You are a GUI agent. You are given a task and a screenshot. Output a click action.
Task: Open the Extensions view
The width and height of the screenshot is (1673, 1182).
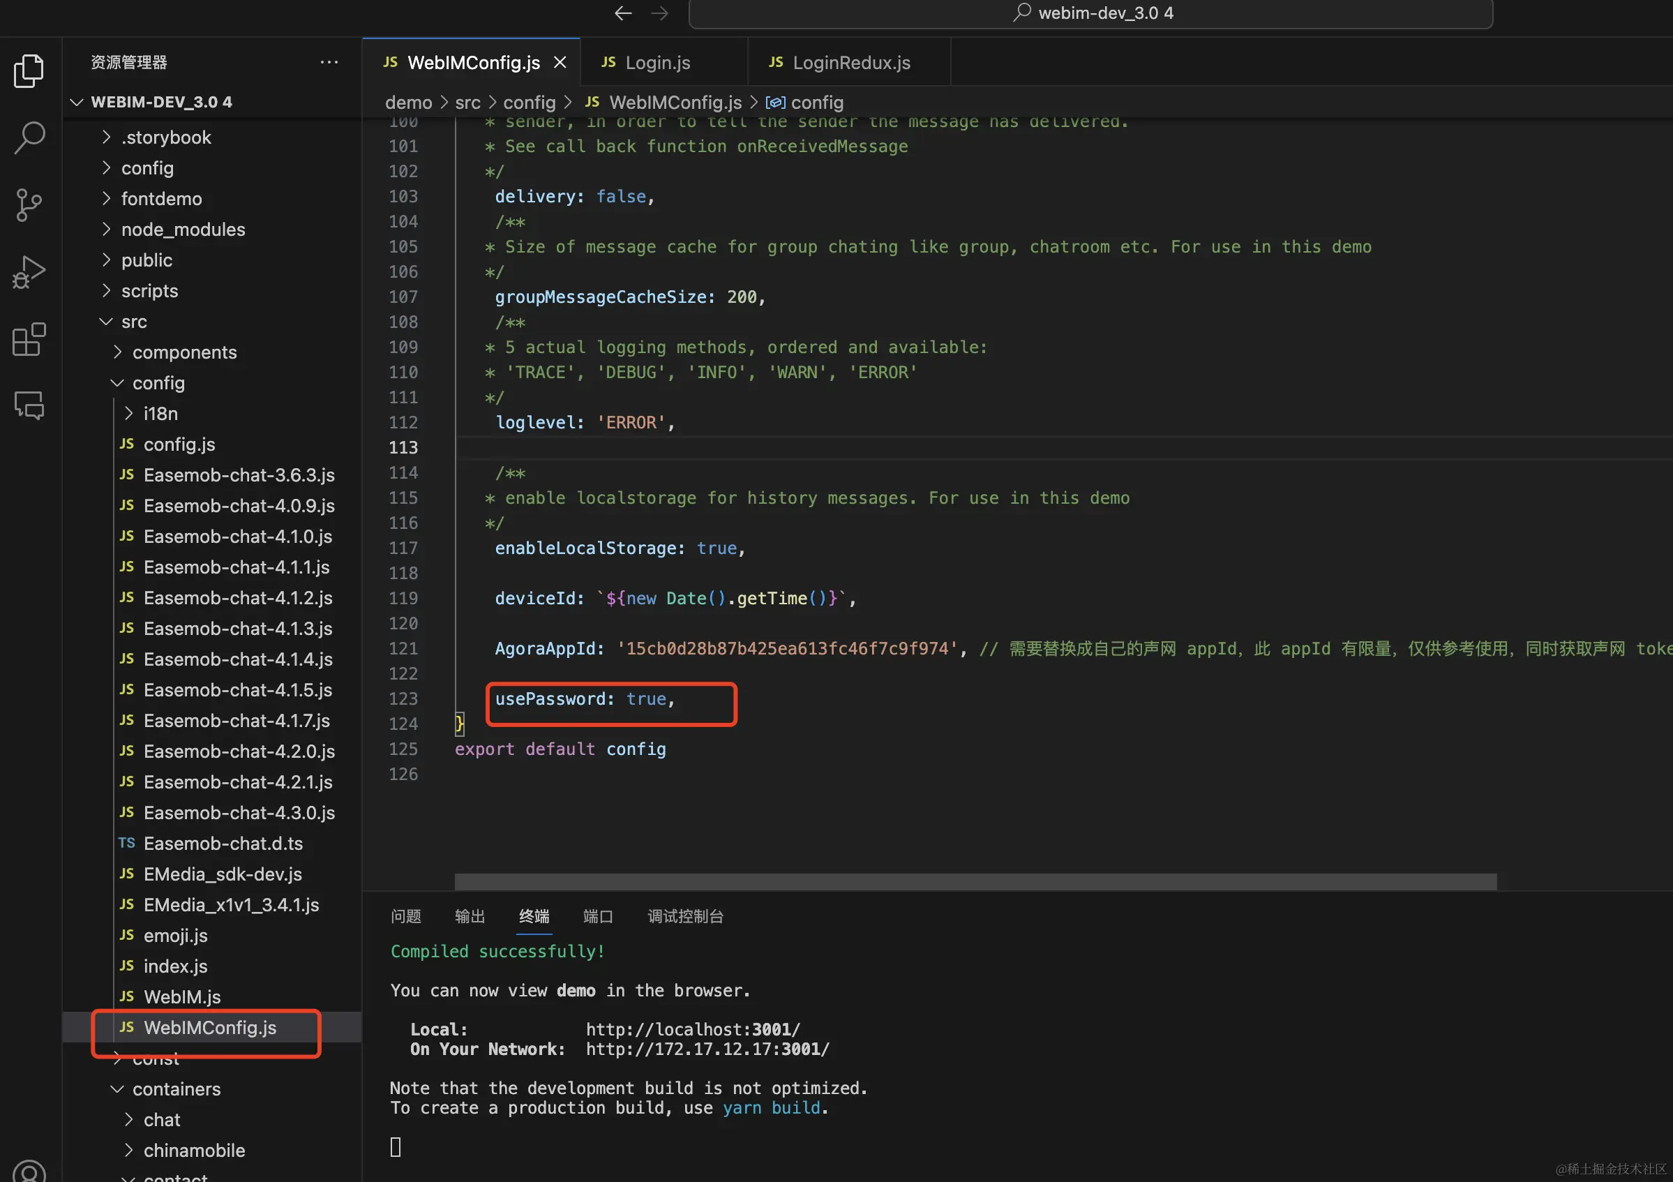coord(29,340)
